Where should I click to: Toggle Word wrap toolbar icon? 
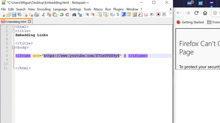[x=112, y=14]
